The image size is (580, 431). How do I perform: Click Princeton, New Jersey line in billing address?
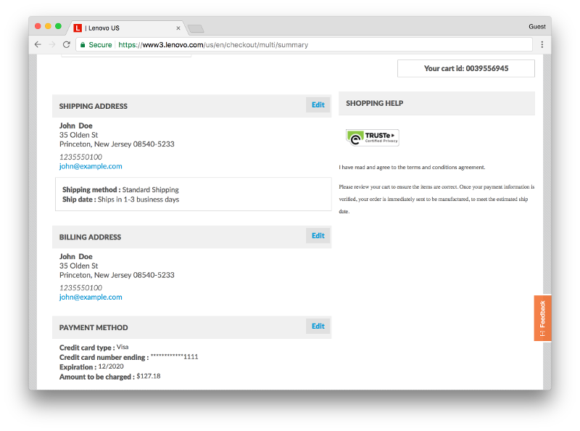117,275
